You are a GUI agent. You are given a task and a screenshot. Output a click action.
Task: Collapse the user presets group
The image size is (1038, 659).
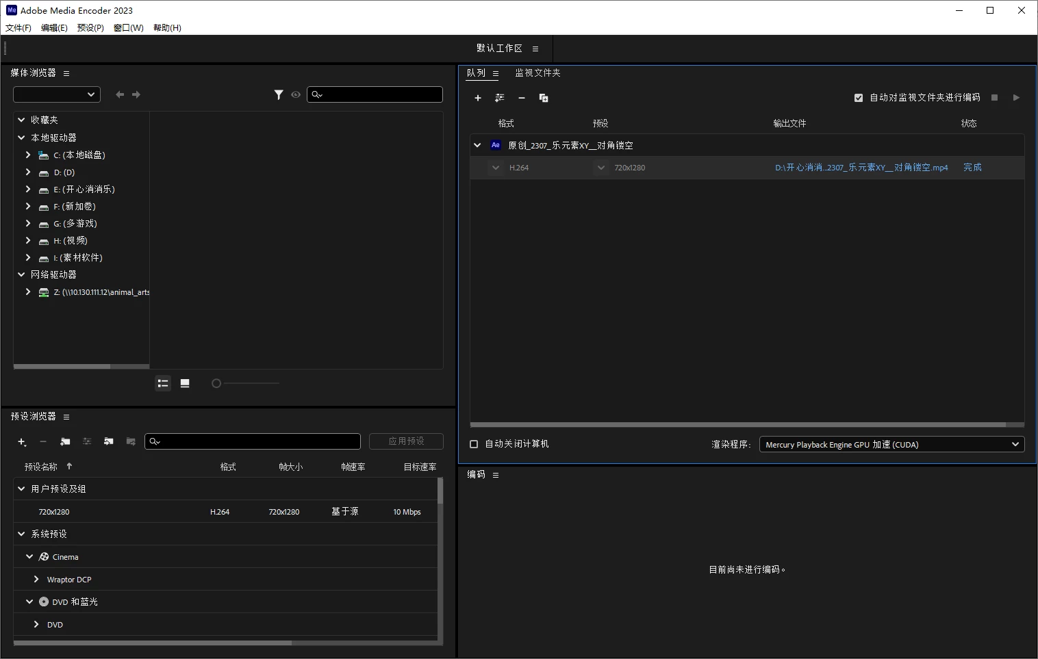pos(21,489)
